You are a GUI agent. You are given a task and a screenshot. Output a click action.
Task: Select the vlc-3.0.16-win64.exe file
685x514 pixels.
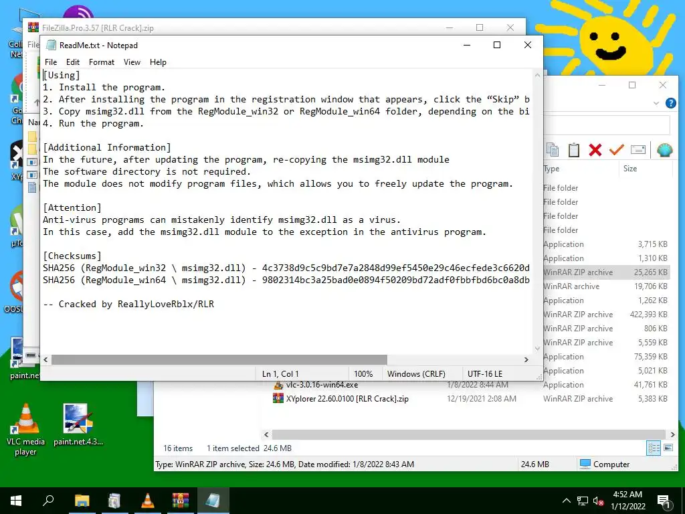[x=322, y=385]
